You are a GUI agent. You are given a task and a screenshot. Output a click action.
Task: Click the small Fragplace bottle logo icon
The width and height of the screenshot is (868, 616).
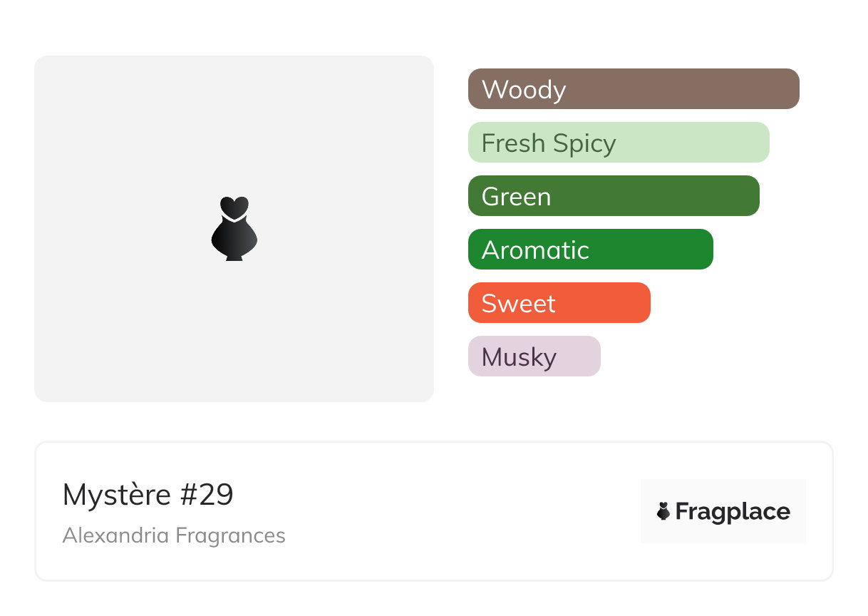(663, 511)
